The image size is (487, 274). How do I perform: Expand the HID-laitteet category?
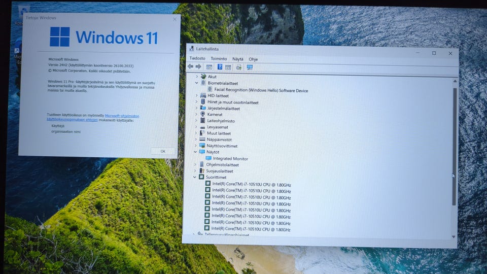point(196,95)
